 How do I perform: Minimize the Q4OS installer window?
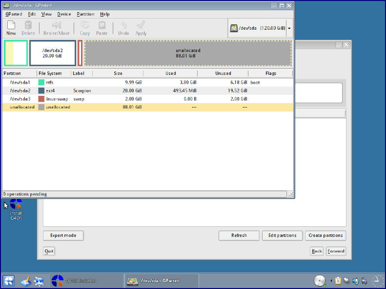[x=339, y=45]
